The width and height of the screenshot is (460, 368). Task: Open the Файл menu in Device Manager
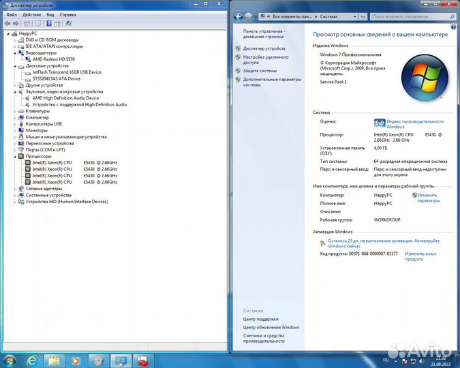tap(12, 15)
